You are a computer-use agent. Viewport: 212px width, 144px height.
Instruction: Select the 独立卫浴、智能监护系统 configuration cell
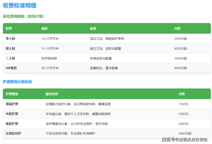pyautogui.click(x=107, y=38)
